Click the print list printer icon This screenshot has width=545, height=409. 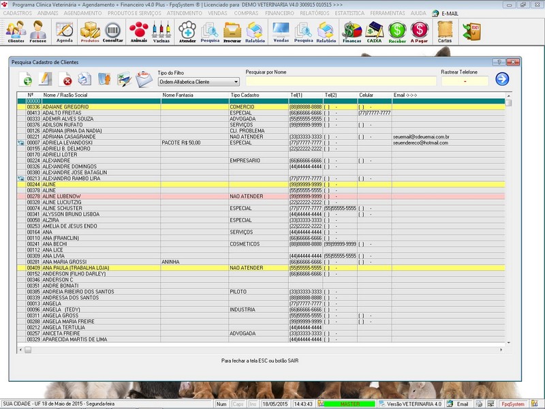(84, 79)
